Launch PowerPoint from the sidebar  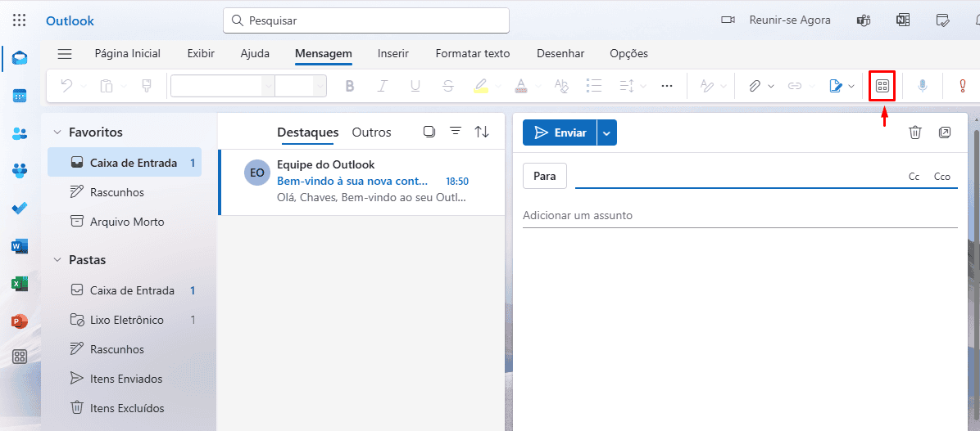(x=20, y=321)
